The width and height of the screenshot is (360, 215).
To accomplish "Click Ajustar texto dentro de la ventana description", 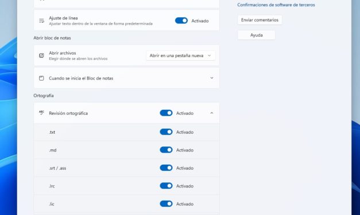I will tap(100, 24).
